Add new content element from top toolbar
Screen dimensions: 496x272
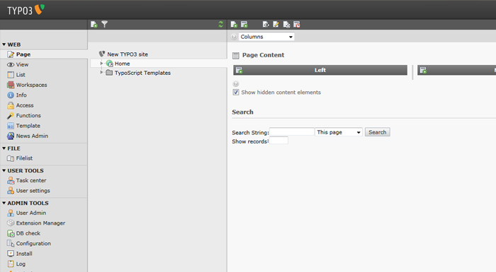tap(244, 24)
